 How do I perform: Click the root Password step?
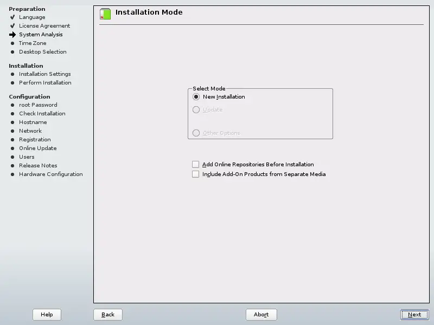pos(38,105)
